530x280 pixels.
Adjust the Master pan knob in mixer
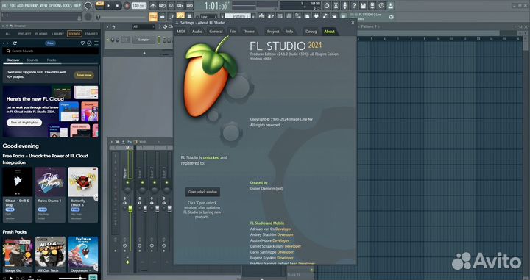click(x=127, y=190)
